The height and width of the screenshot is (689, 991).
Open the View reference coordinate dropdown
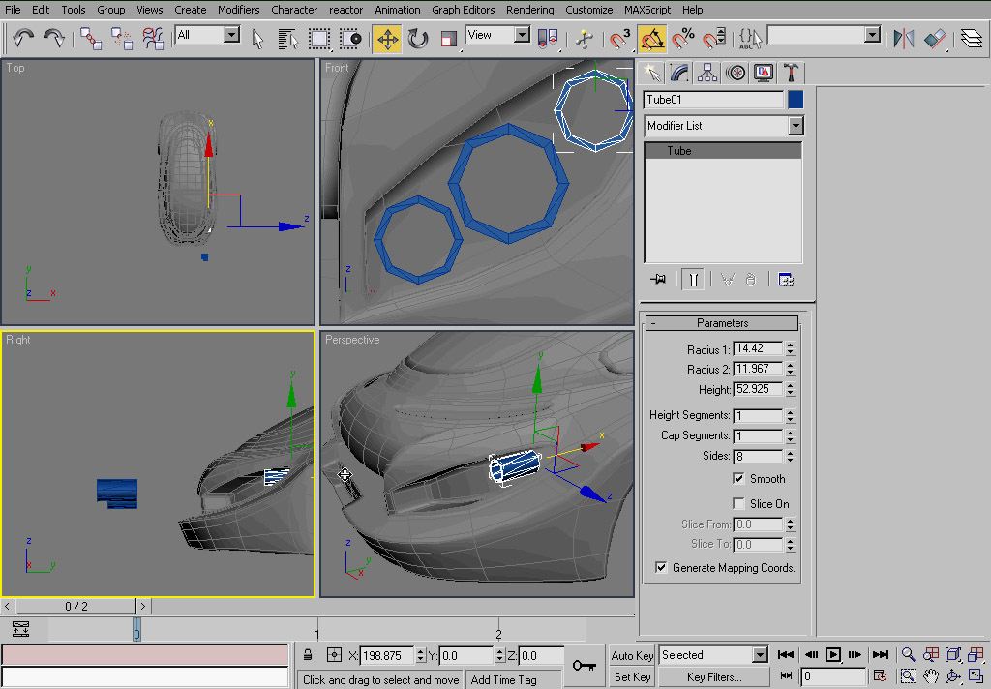(x=522, y=35)
